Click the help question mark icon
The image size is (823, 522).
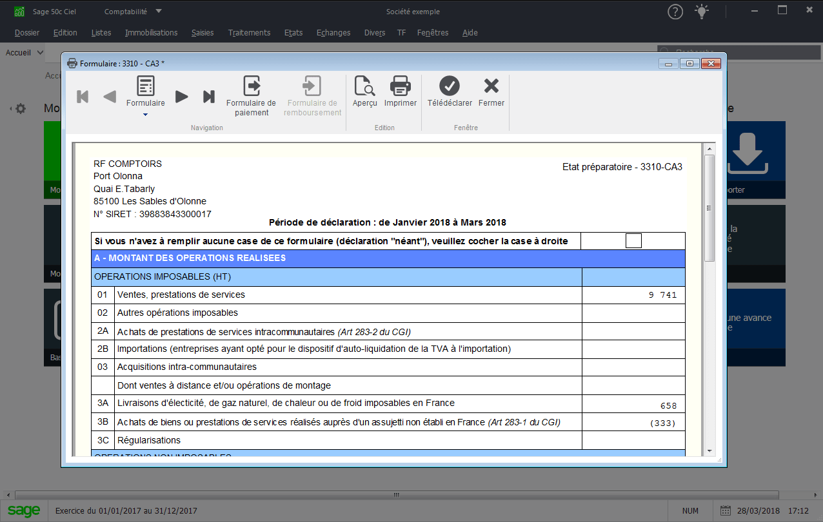(x=675, y=12)
